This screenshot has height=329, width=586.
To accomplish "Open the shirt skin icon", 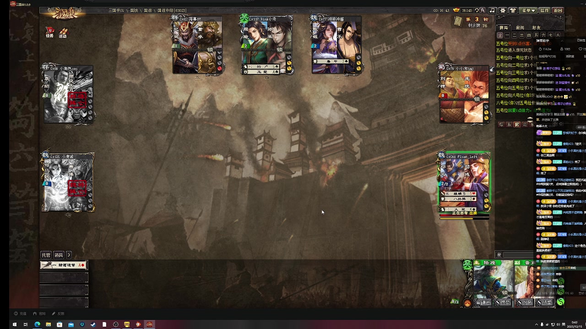I will [513, 10].
